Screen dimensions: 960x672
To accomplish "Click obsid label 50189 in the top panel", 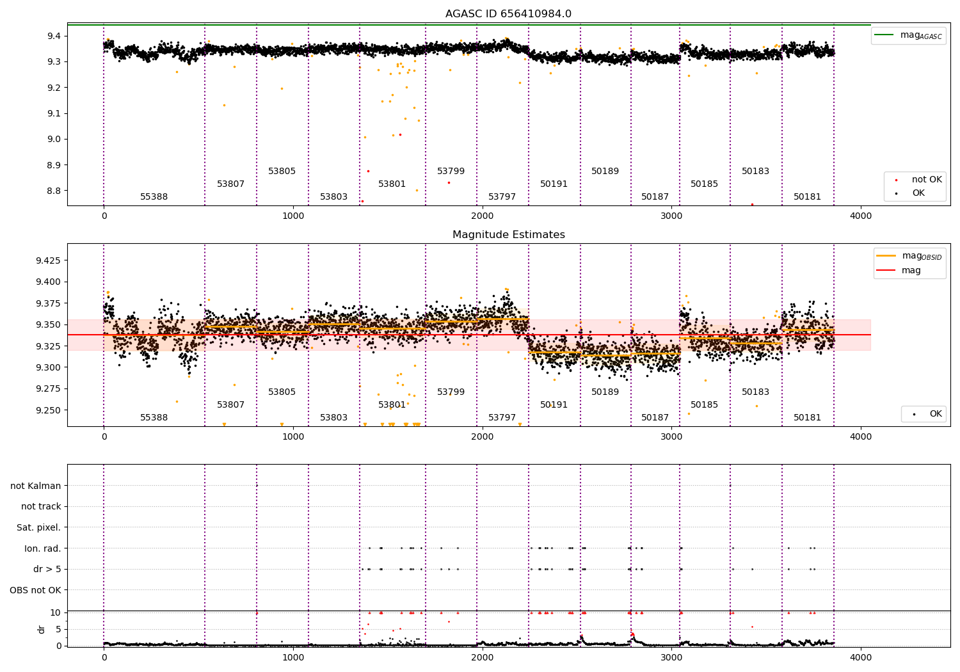I will [x=605, y=172].
